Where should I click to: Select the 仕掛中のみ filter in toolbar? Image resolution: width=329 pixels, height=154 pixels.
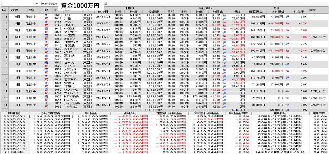pos(49,4)
